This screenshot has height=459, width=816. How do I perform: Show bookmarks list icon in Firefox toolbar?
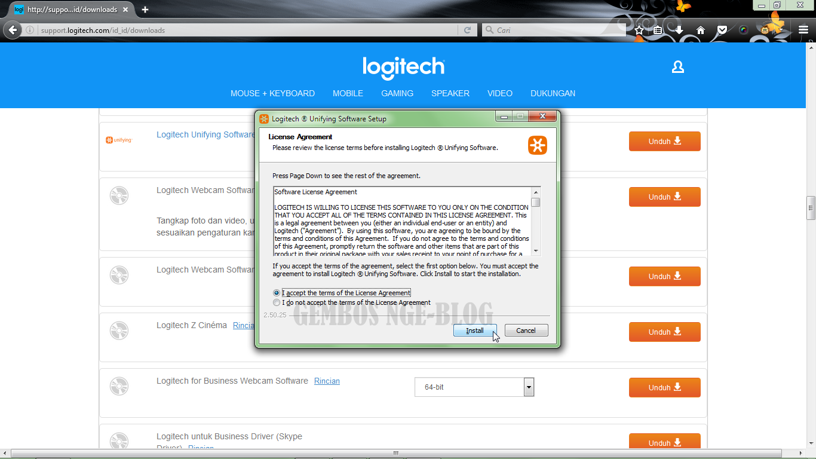click(x=658, y=30)
